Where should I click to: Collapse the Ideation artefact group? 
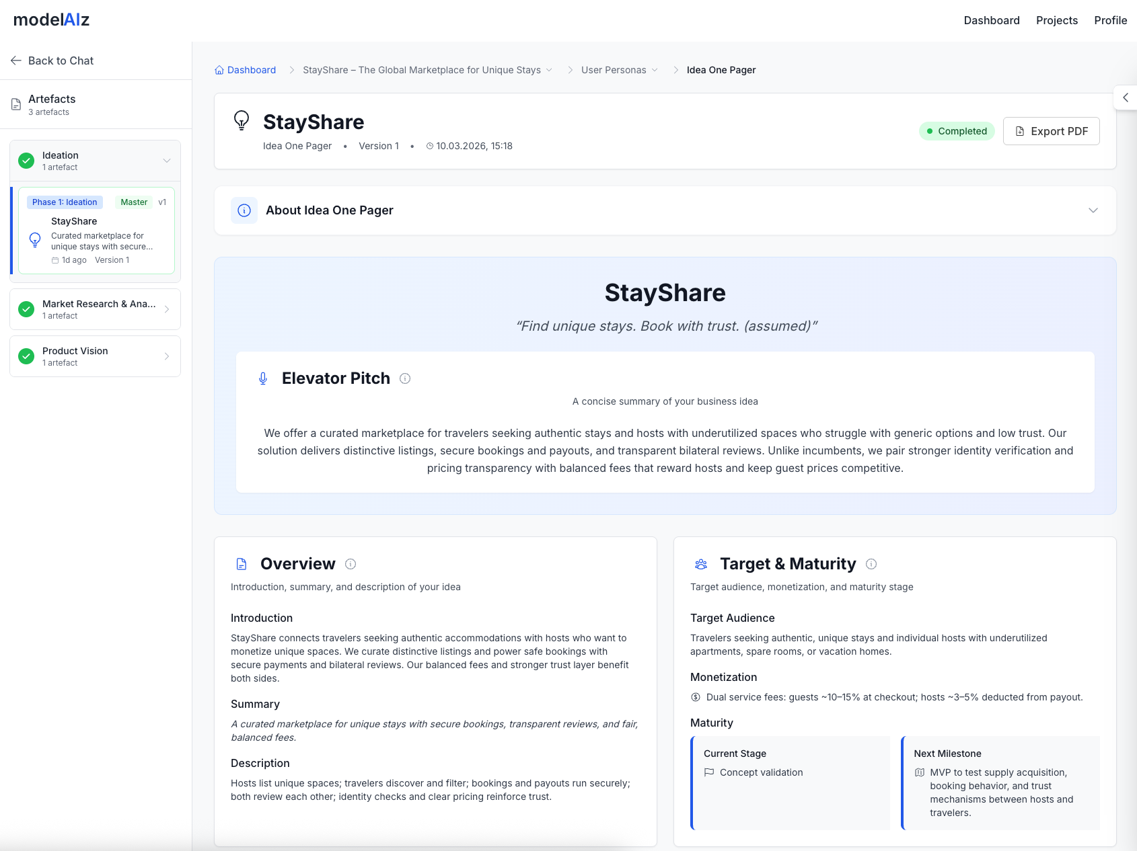pyautogui.click(x=167, y=161)
